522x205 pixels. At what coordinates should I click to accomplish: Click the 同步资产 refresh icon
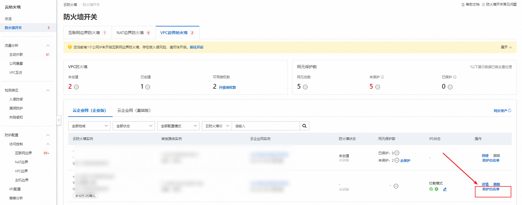pyautogui.click(x=510, y=111)
